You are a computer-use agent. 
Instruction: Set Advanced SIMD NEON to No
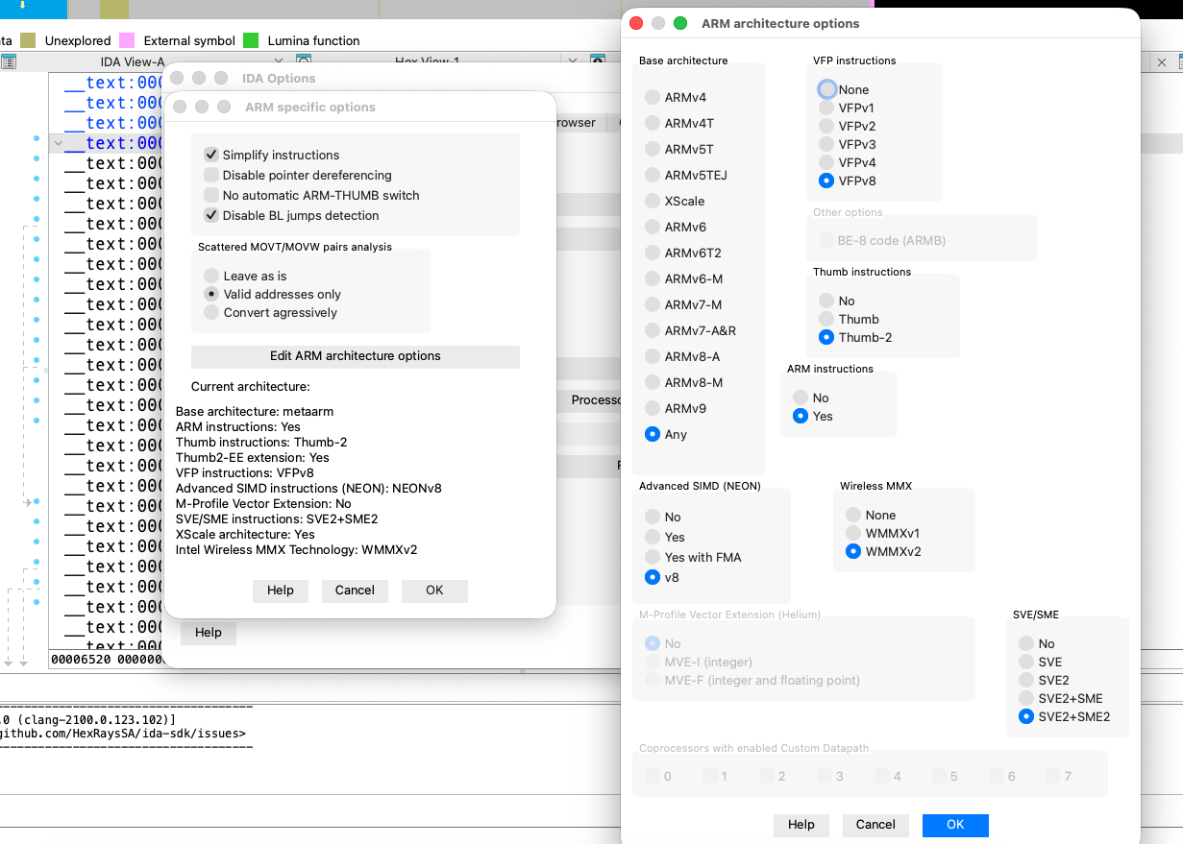tap(653, 517)
